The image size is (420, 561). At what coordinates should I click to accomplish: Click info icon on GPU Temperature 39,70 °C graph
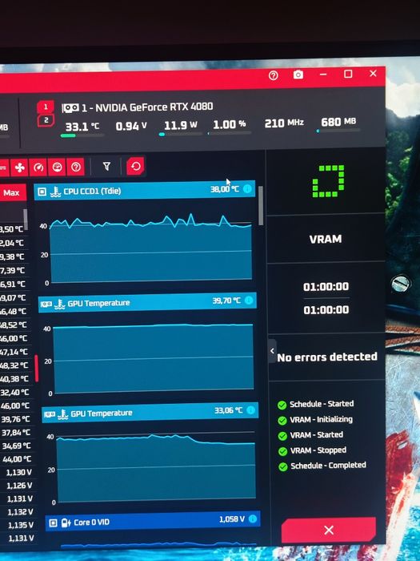tap(249, 301)
